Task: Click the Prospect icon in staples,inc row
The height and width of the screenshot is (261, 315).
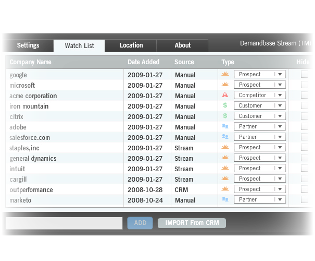Action: click(x=225, y=147)
